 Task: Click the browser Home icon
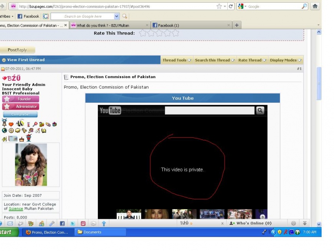[315, 6]
